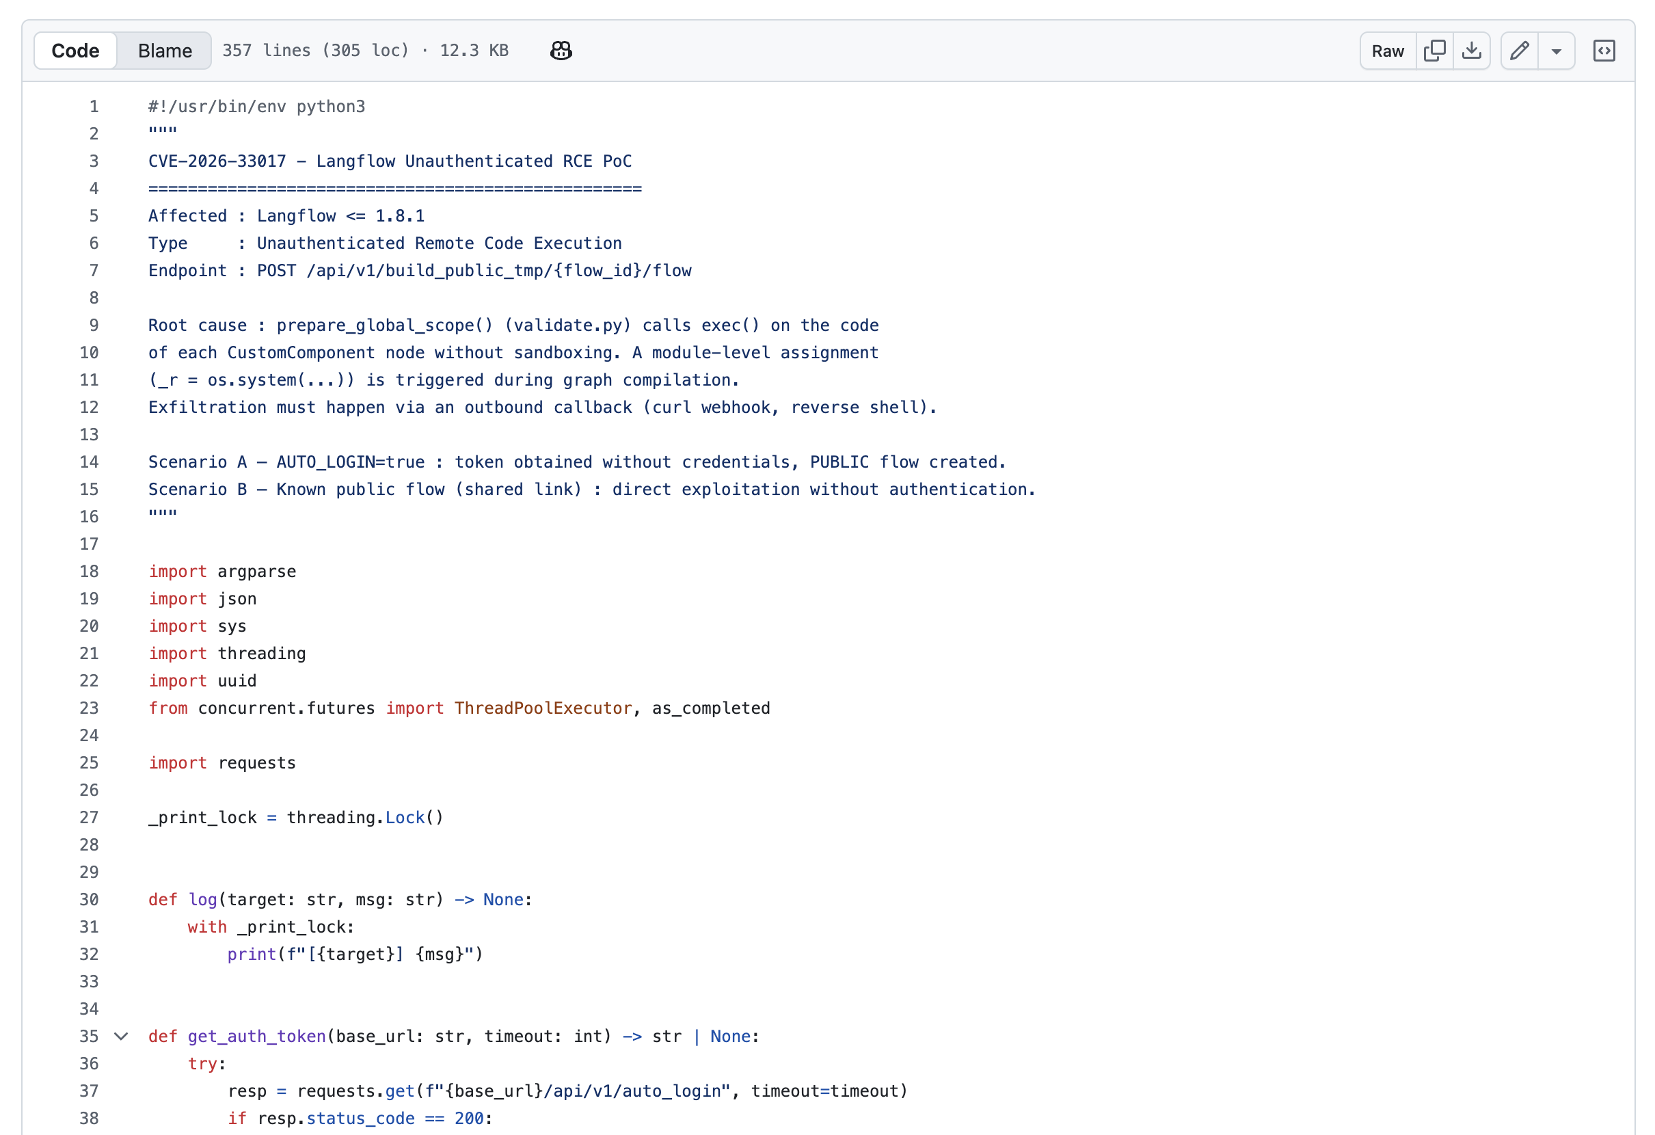Click the 'resp = requests.get' line
1655x1135 pixels.
567,1091
